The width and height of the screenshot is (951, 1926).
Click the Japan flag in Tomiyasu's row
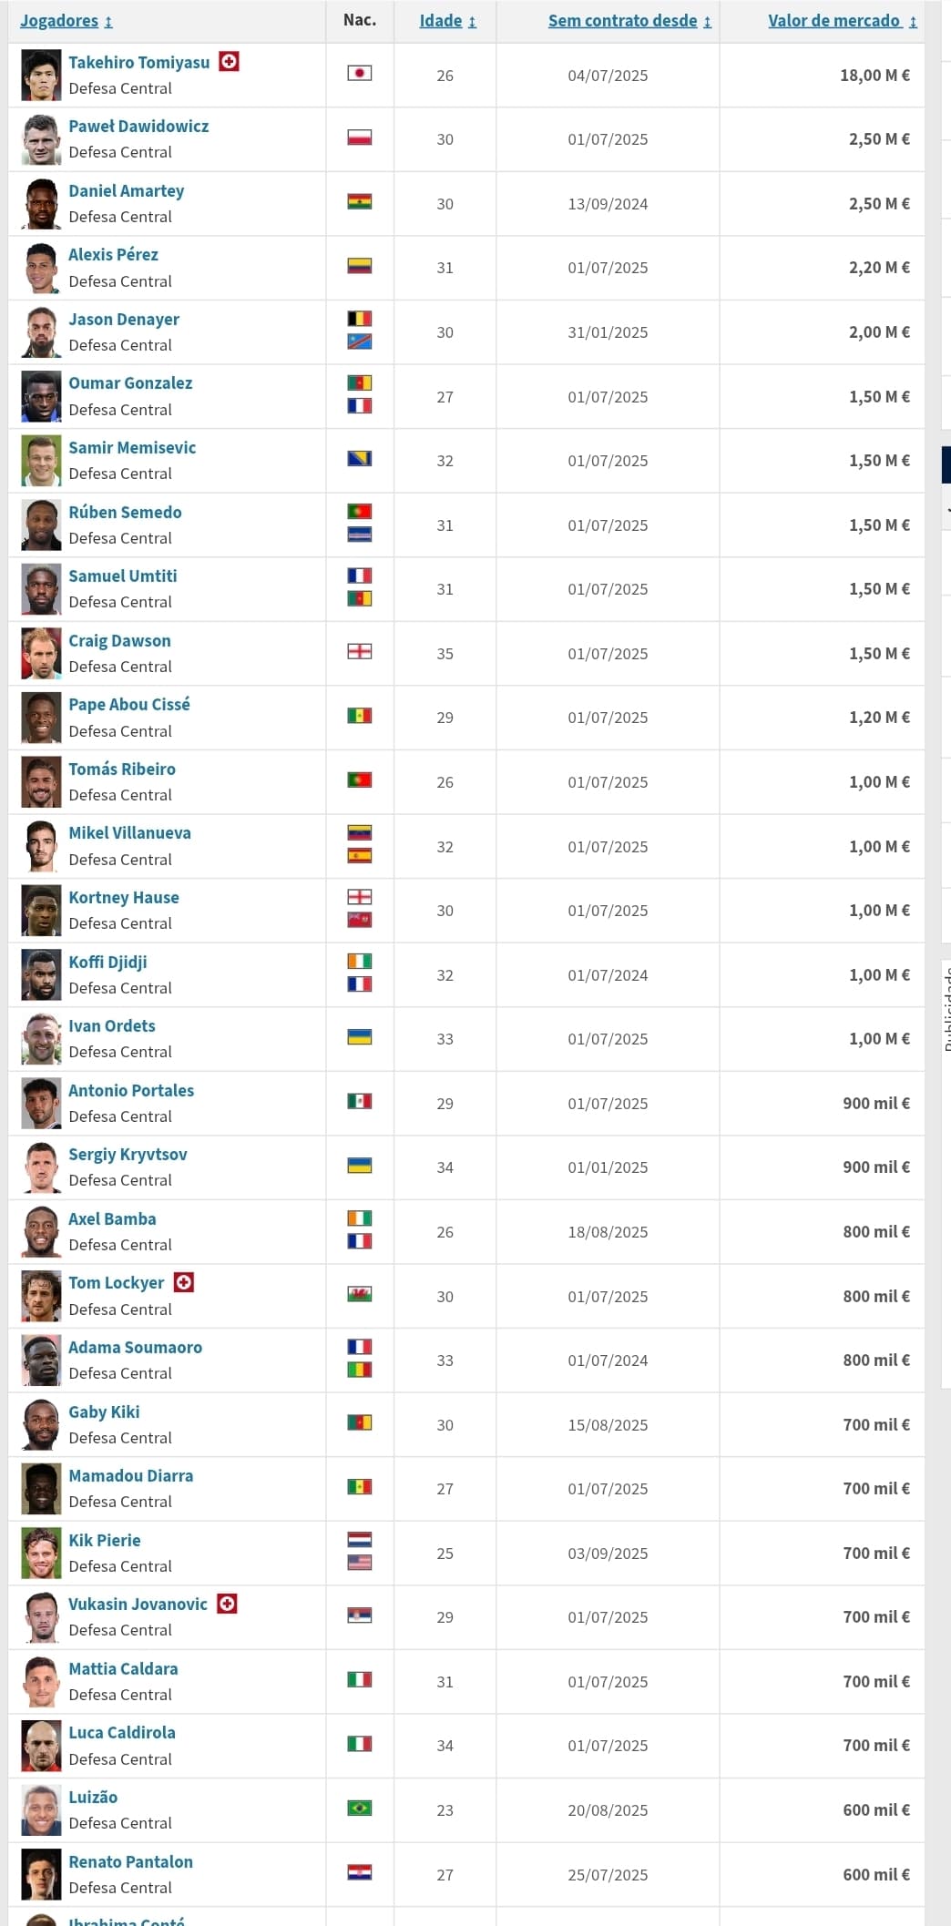pyautogui.click(x=360, y=73)
